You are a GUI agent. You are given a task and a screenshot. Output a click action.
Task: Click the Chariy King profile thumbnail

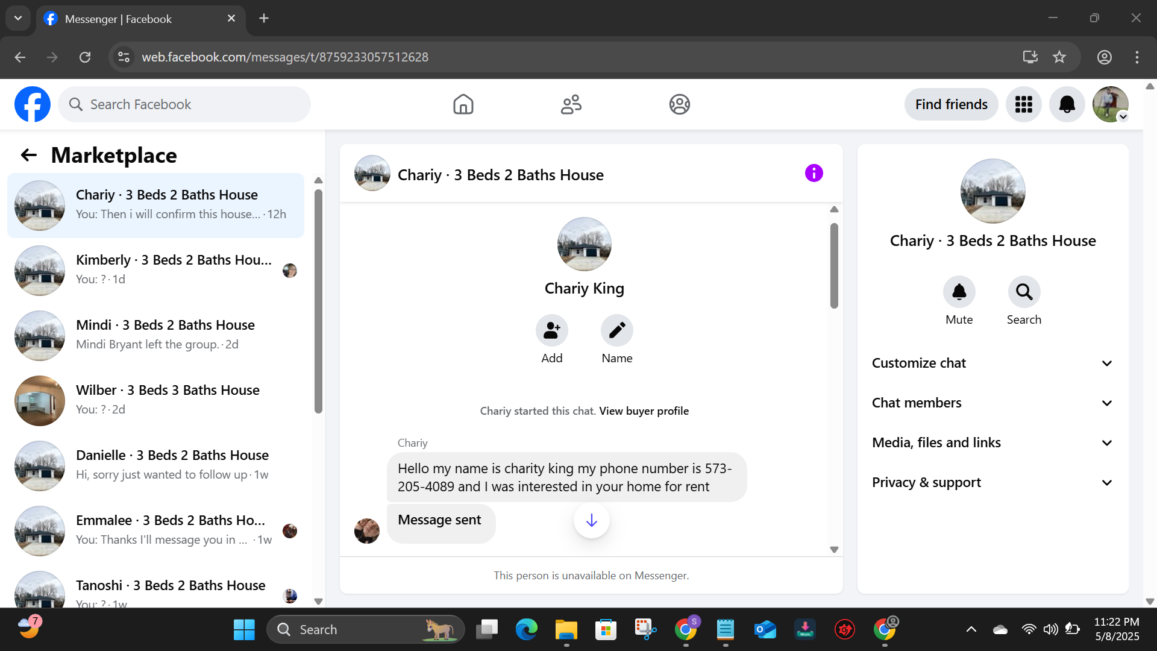coord(584,244)
